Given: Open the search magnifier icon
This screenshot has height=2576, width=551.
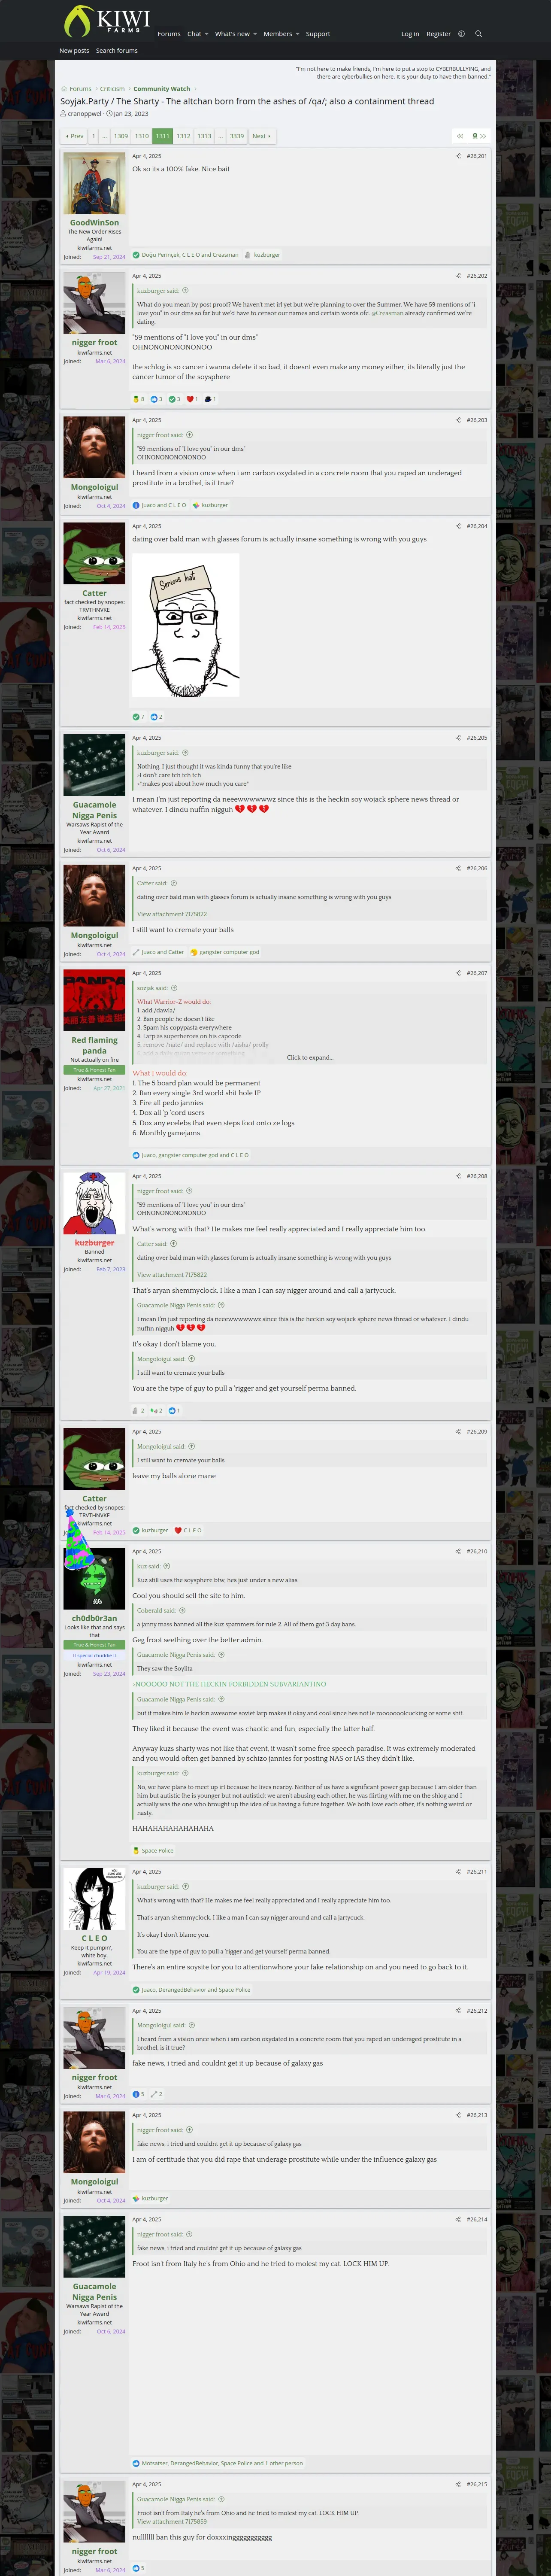Looking at the screenshot, I should (478, 34).
